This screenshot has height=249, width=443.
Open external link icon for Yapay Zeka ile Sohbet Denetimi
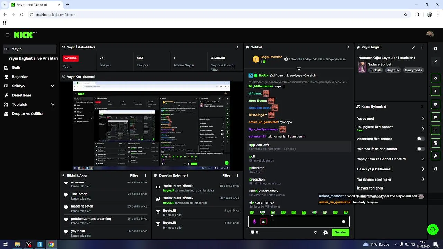coord(423,159)
